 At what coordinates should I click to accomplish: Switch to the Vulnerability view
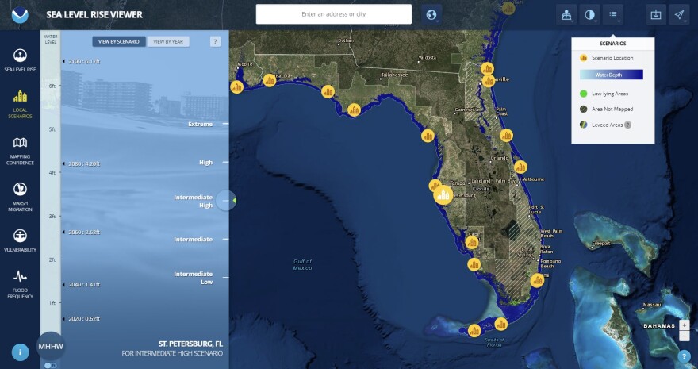click(20, 240)
